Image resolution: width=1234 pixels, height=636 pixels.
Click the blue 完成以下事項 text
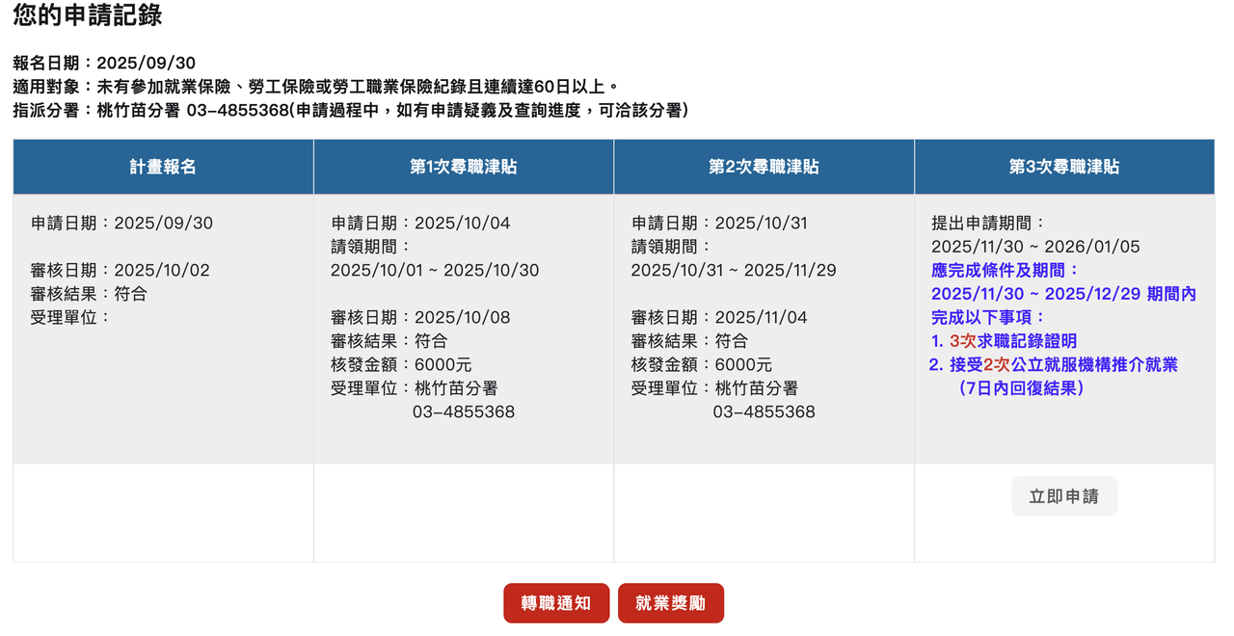point(988,317)
